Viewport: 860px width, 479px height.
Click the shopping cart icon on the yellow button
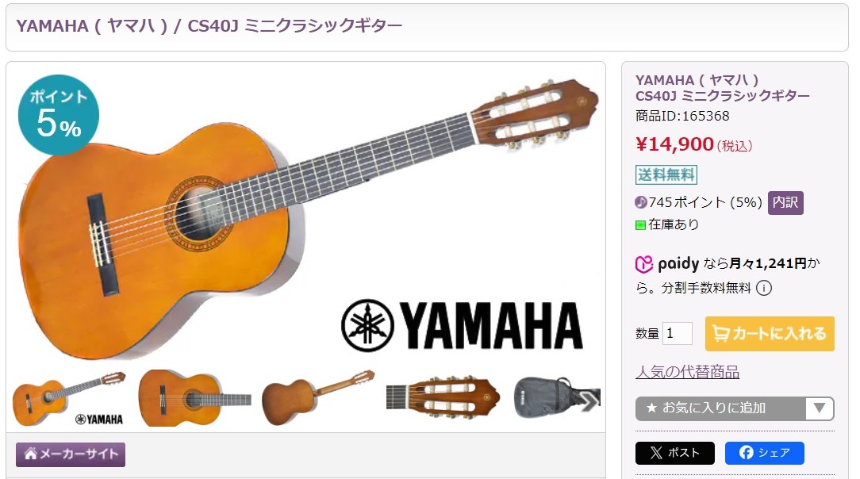tap(720, 333)
